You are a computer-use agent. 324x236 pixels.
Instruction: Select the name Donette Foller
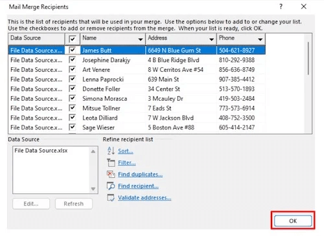101,89
